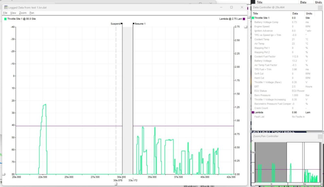Click the Logged Data window app icon
324x187 pixels.
point(6,7)
